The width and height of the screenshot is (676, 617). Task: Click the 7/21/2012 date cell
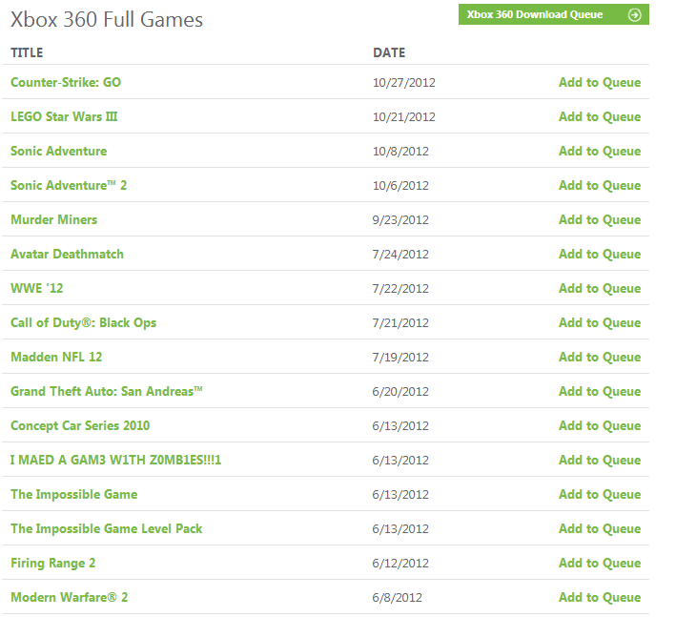click(x=400, y=323)
